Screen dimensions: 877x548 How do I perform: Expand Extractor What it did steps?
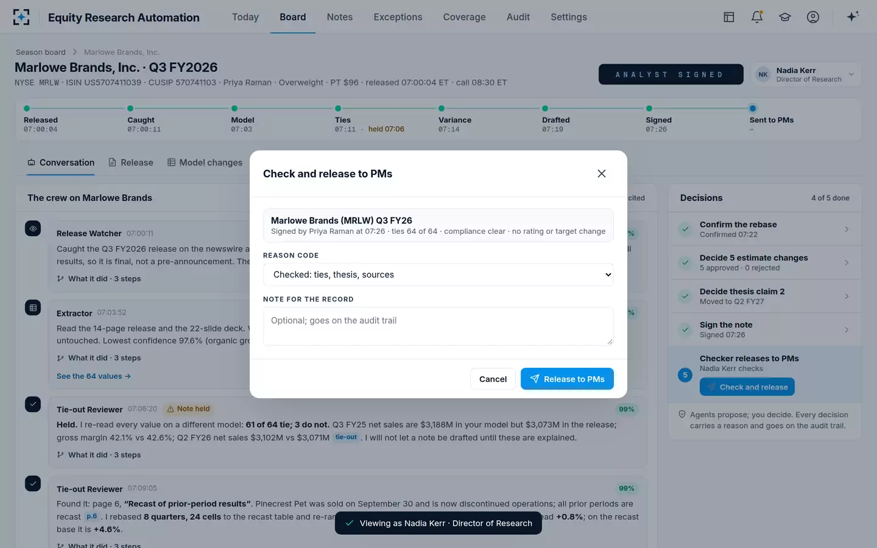click(x=99, y=358)
